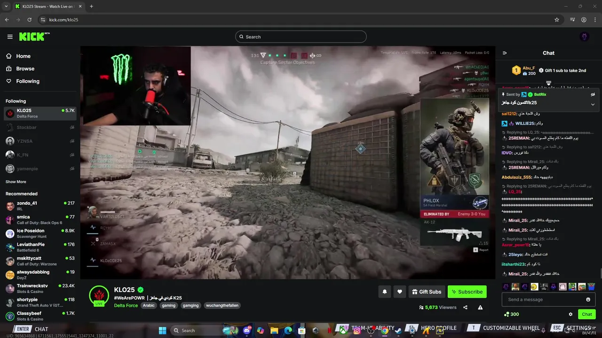This screenshot has width=602, height=338.
Task: Bookmark page with star icon
Action: (557, 20)
